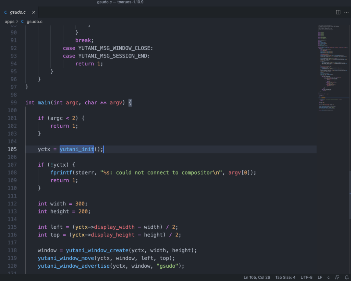Click the C file icon in the tab

point(5,12)
